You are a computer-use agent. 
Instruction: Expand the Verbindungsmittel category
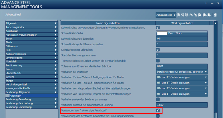[31, 85]
